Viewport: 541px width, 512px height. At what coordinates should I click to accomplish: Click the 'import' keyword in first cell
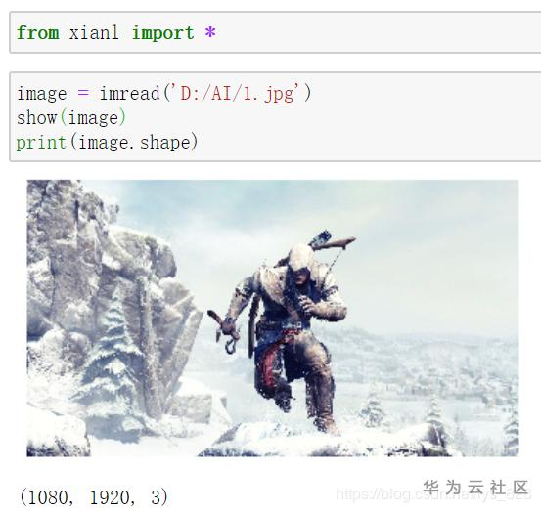coord(162,34)
